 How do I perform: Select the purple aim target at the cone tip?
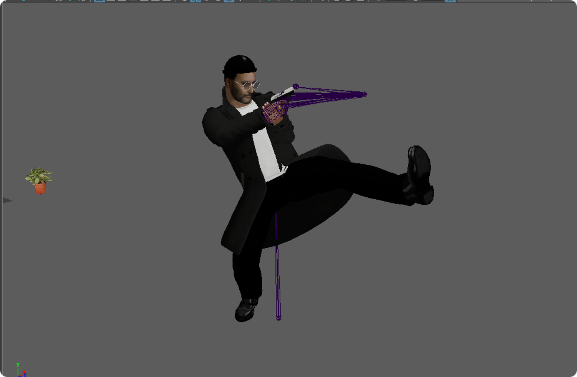tap(364, 94)
